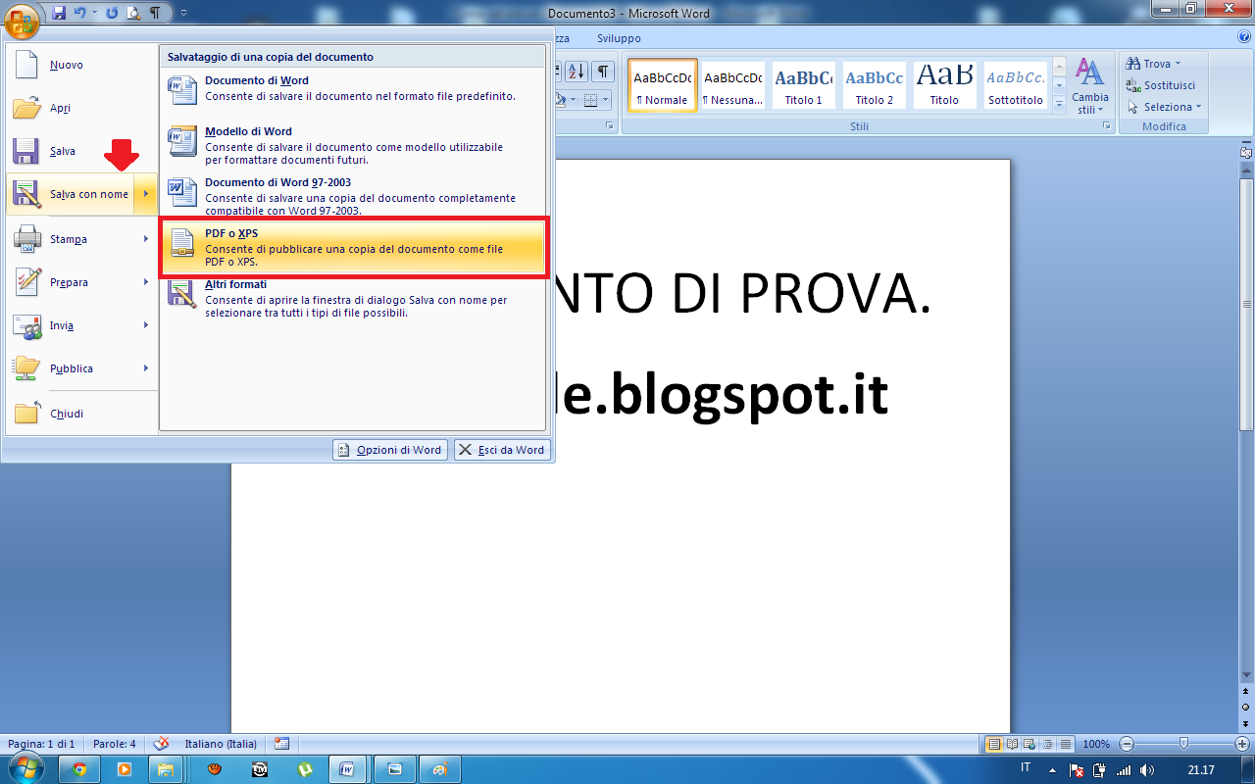The width and height of the screenshot is (1255, 784).
Task: Select PDF o XPS save option
Action: click(x=353, y=248)
